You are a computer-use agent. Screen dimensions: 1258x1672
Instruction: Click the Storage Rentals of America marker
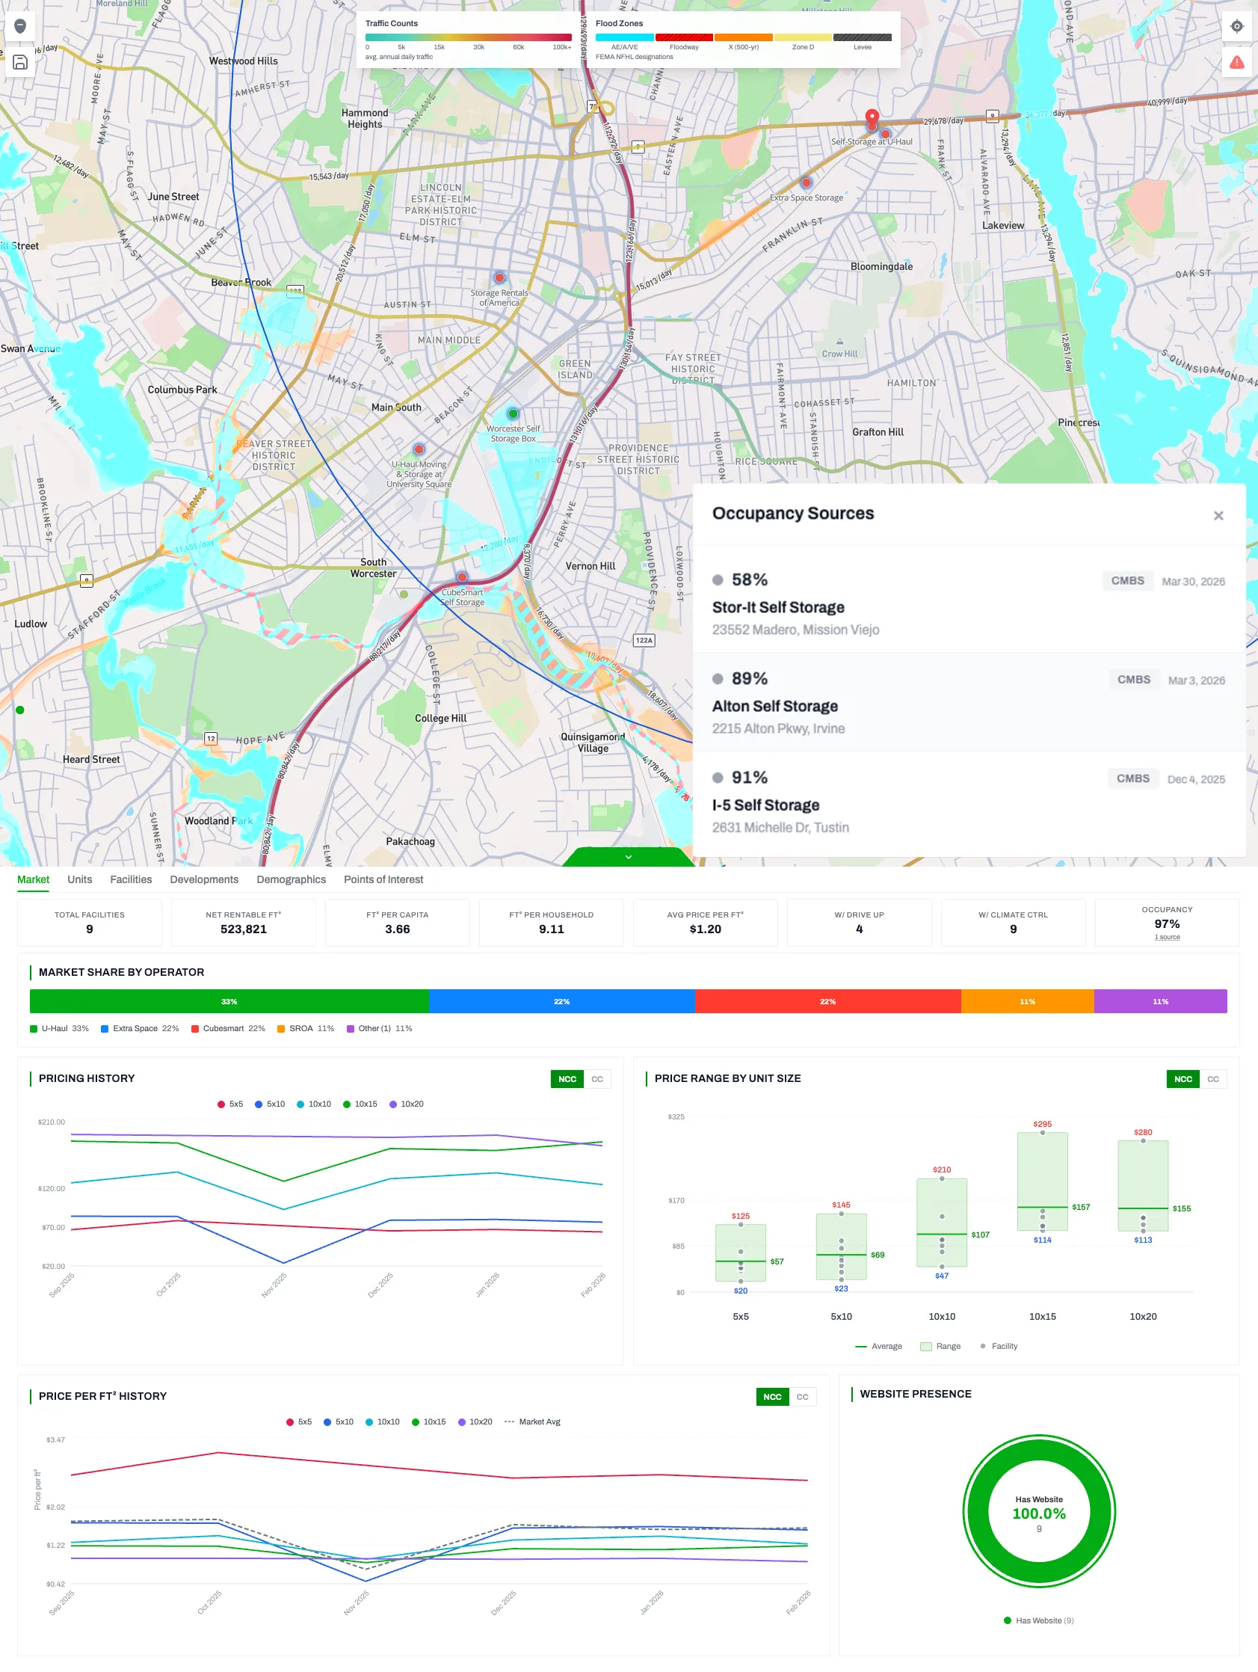coord(499,277)
